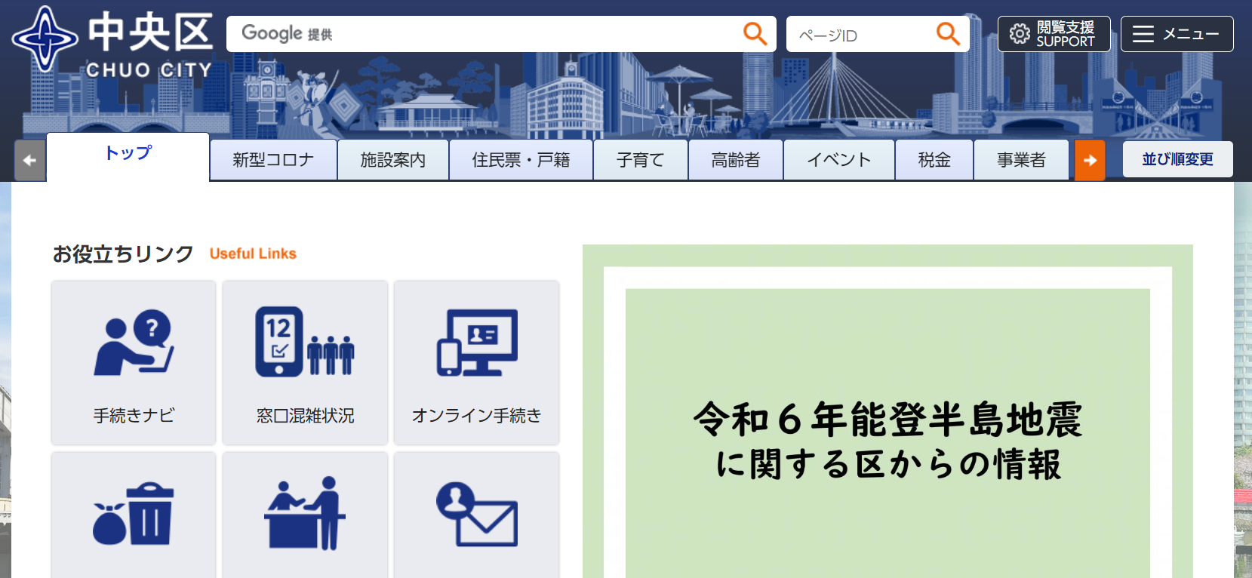Open the 高齢者 tab
Image resolution: width=1252 pixels, height=578 pixels.
click(x=736, y=160)
